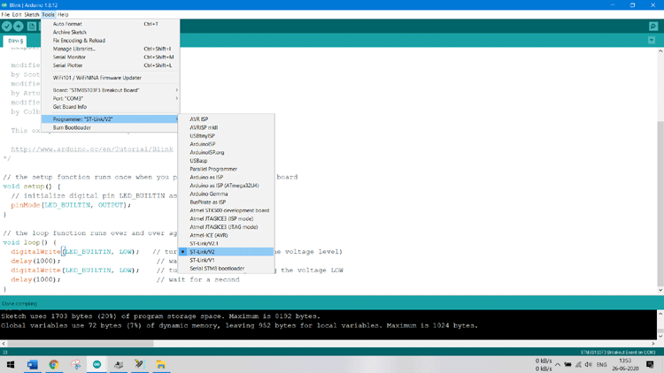664x373 pixels.
Task: Select the checked ST-Link/V2 programmer
Action: (226, 252)
